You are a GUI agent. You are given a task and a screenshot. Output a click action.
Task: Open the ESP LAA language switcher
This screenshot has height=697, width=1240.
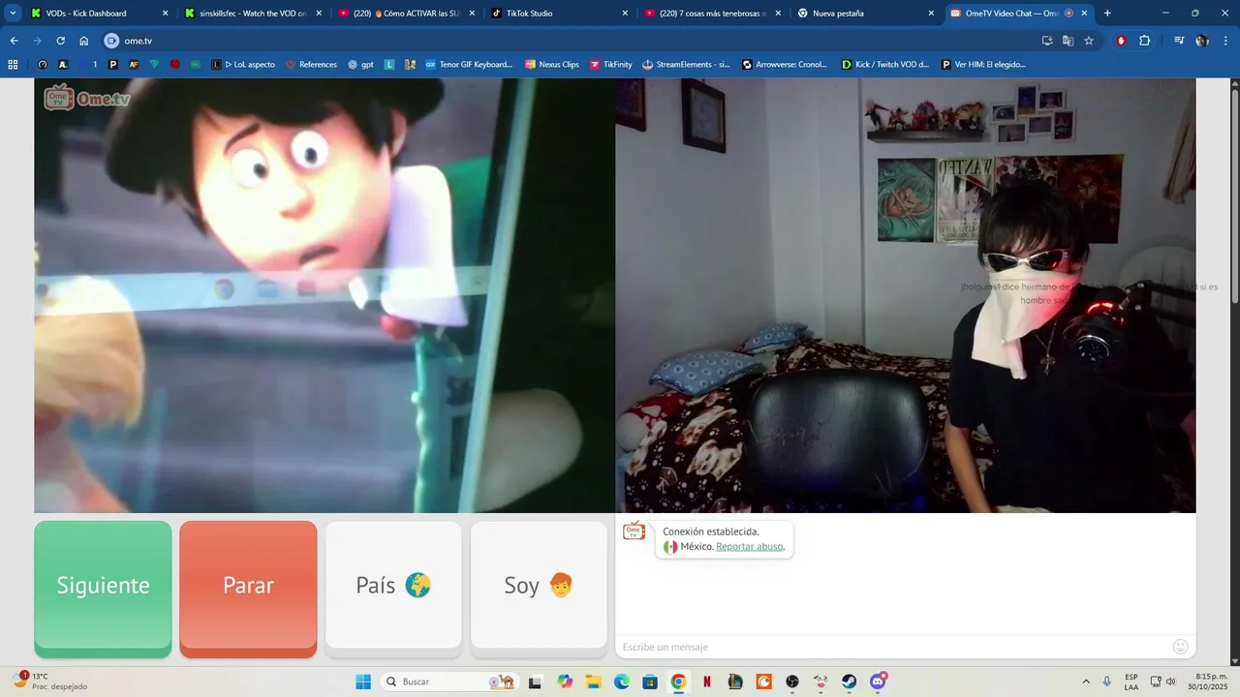(x=1131, y=682)
